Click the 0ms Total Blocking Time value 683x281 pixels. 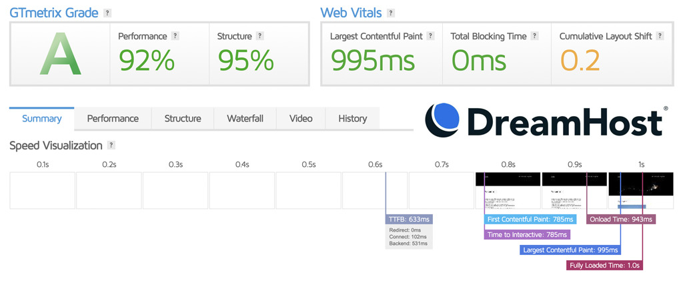[479, 59]
